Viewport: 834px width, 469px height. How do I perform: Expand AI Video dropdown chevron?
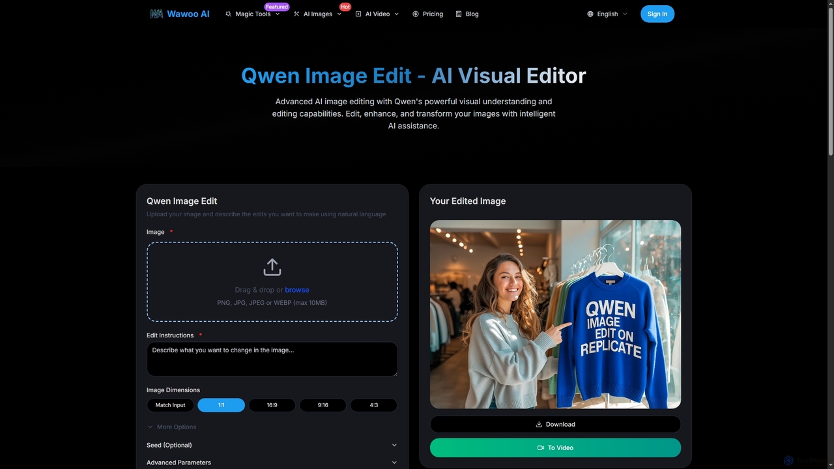coord(396,14)
